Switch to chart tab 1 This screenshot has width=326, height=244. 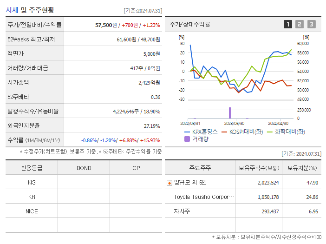(288, 24)
